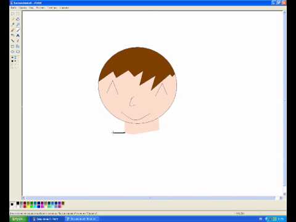The height and width of the screenshot is (222, 296).
Task: Select the Polygon shape tool
Action: pos(18,46)
